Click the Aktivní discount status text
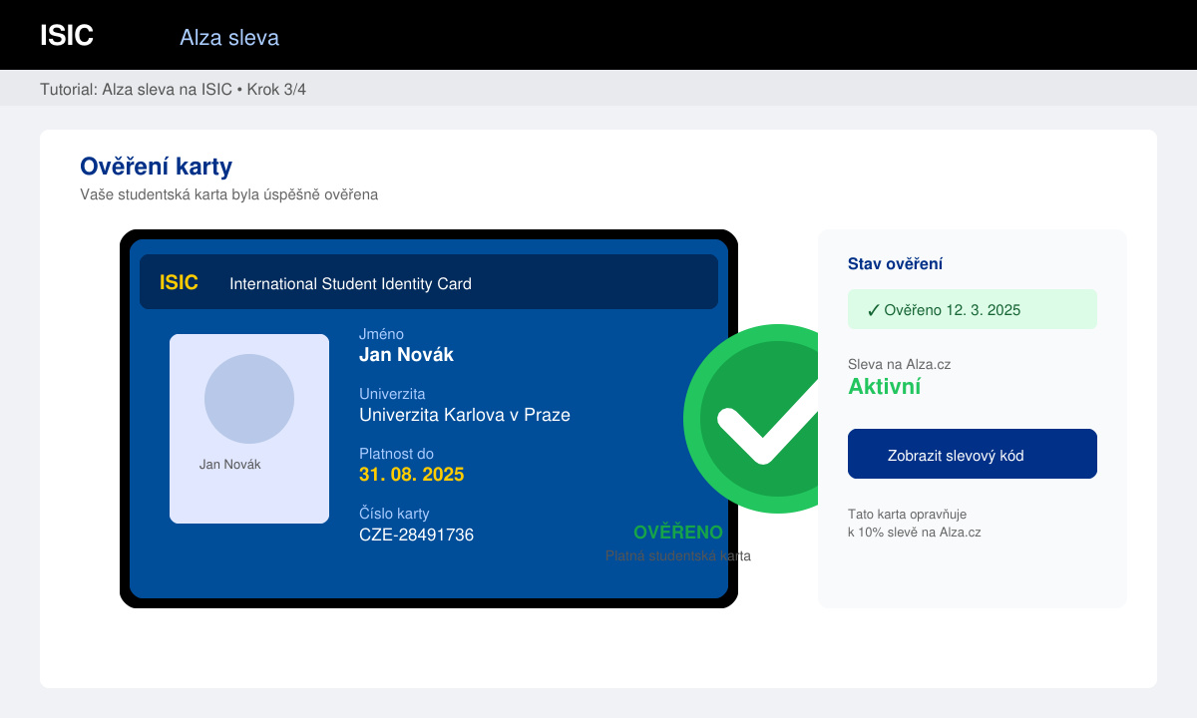 coord(885,387)
